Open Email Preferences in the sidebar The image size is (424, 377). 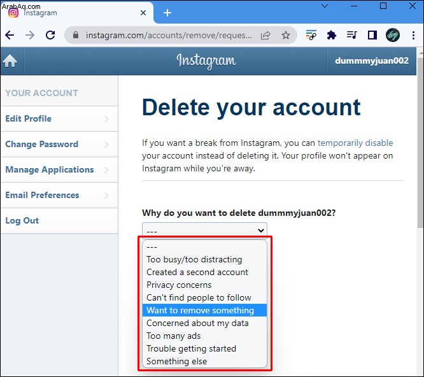pyautogui.click(x=59, y=195)
